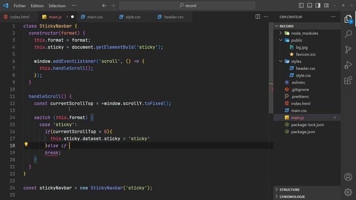This screenshot has width=356, height=200.
Task: Open package.json file
Action: [x=303, y=132]
